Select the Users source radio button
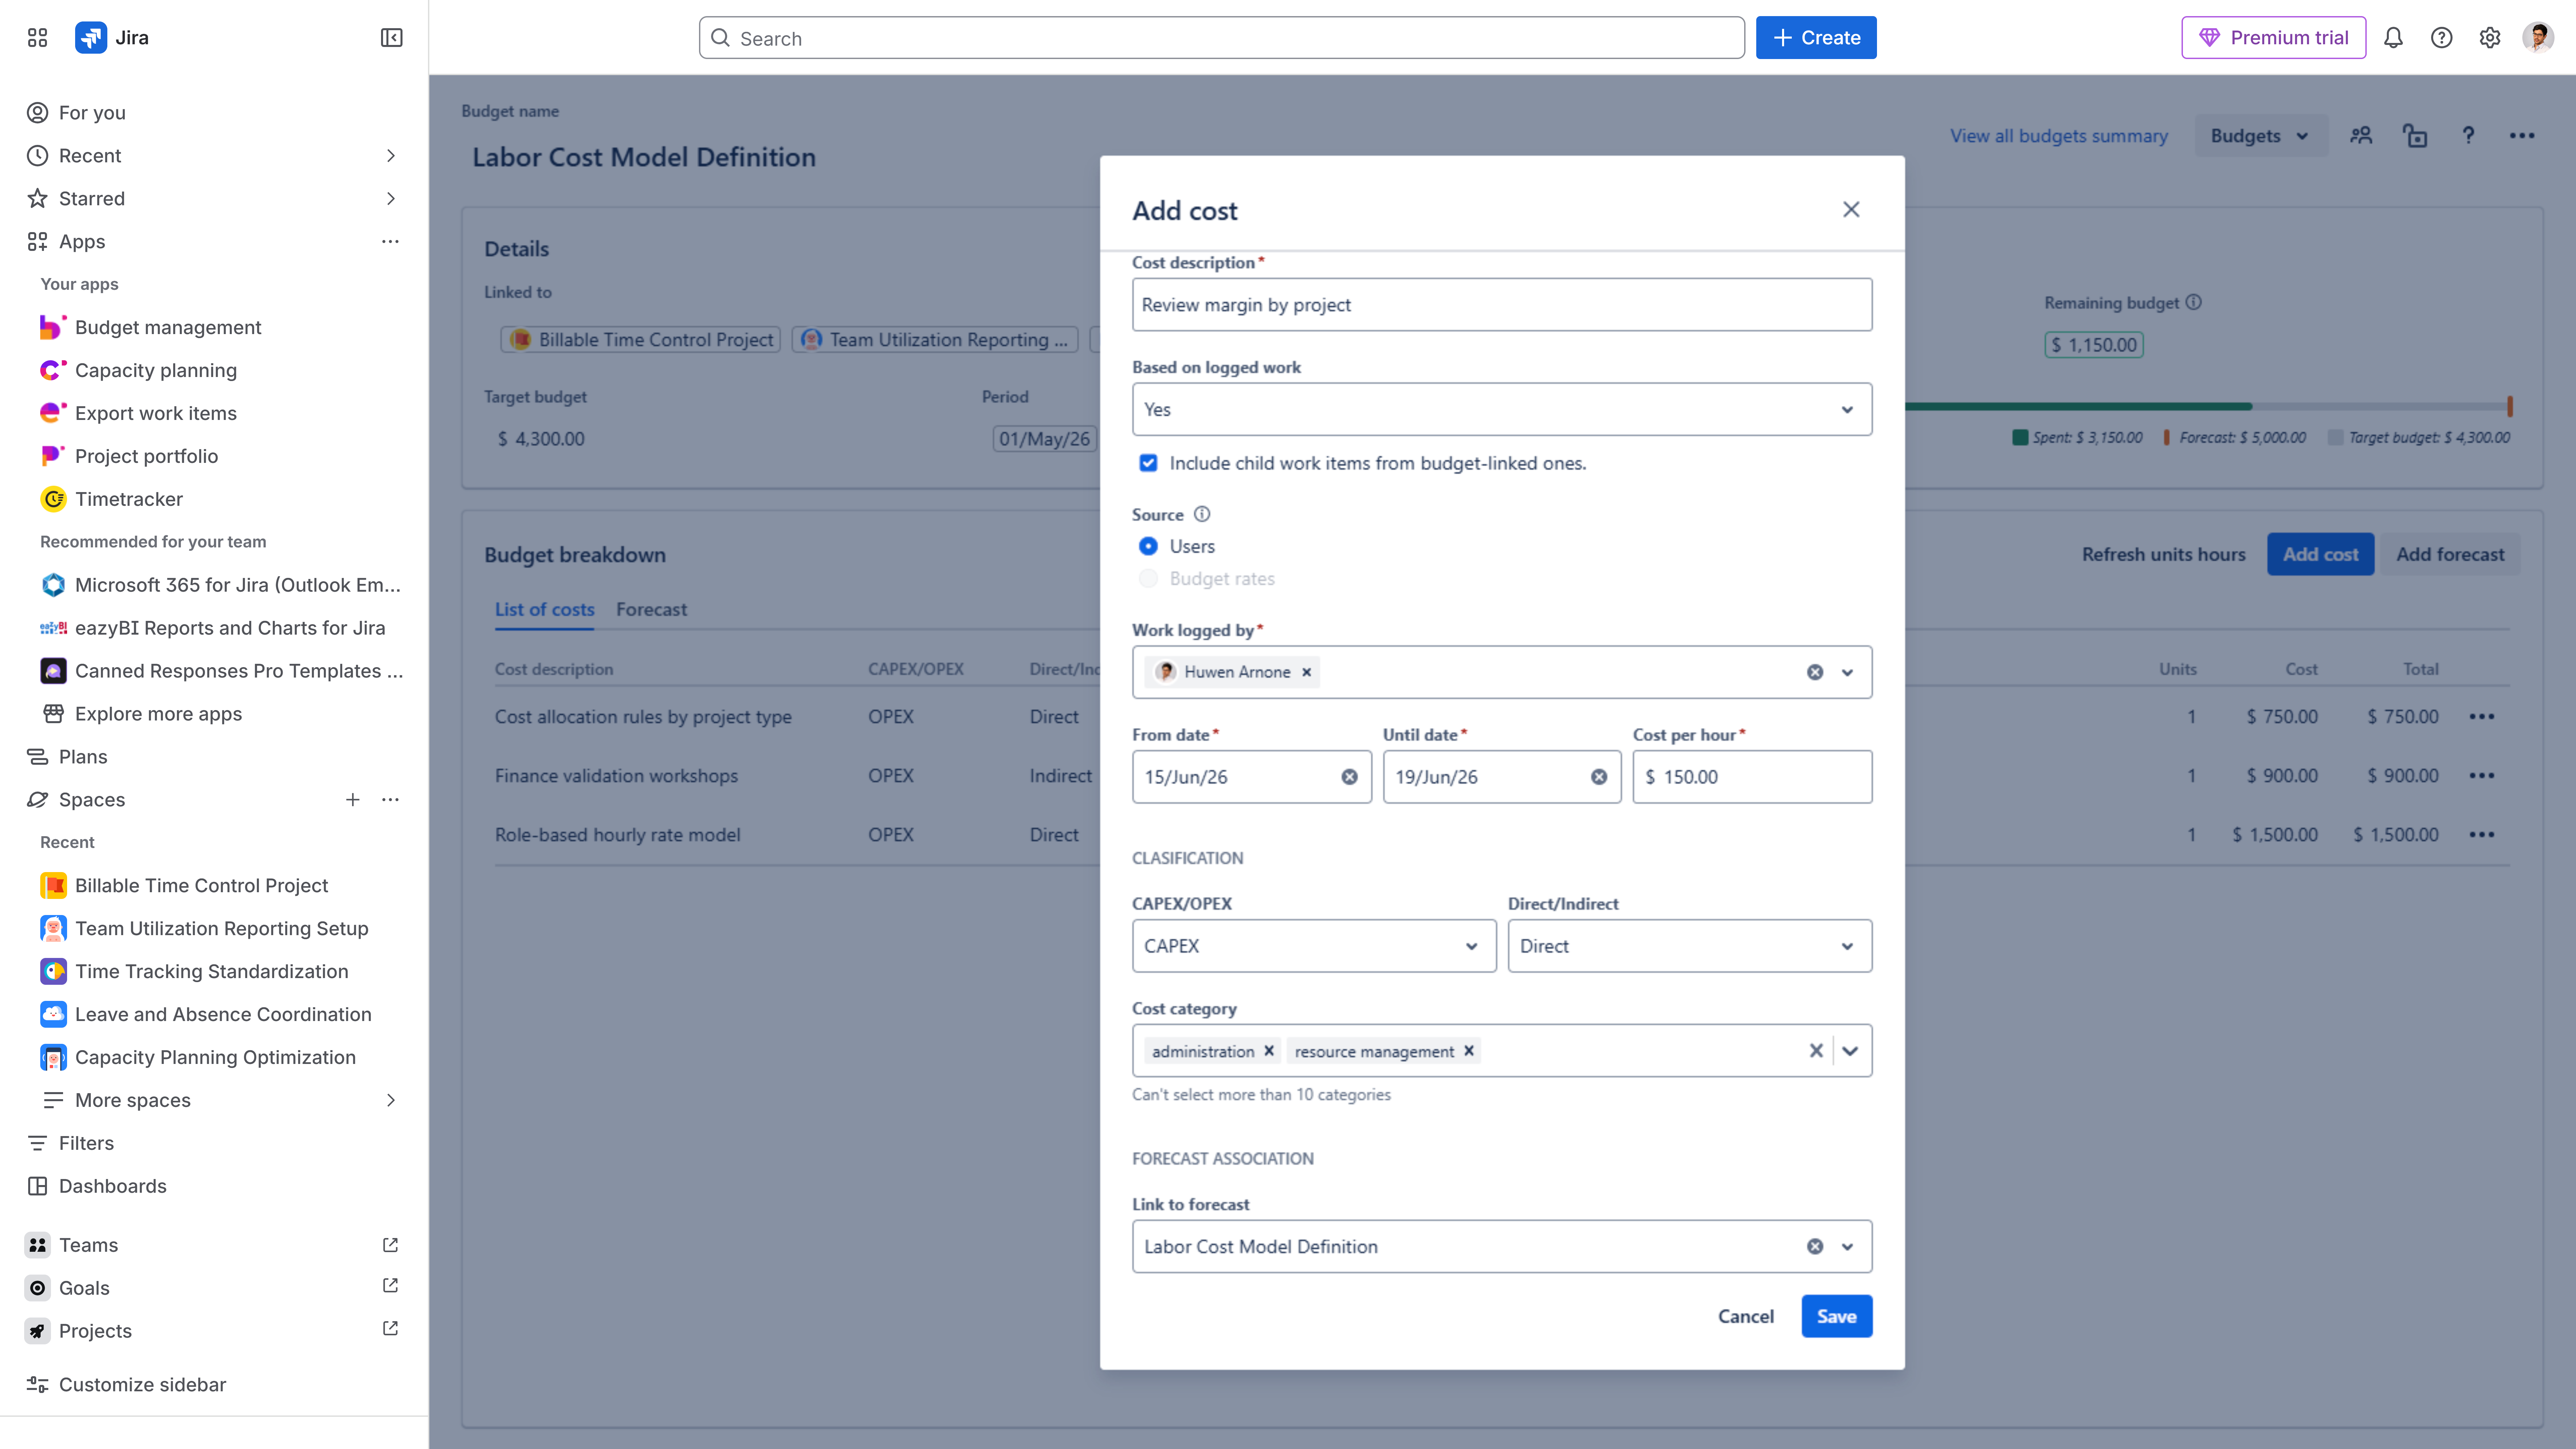The width and height of the screenshot is (2576, 1449). coord(1148,546)
